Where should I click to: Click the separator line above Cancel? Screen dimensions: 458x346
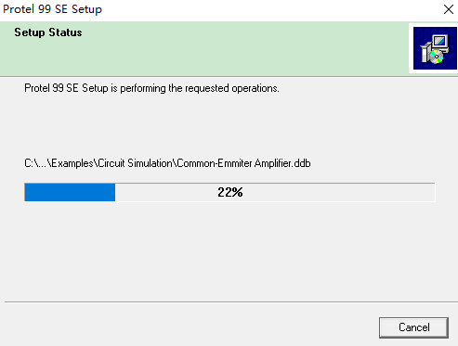point(231,302)
